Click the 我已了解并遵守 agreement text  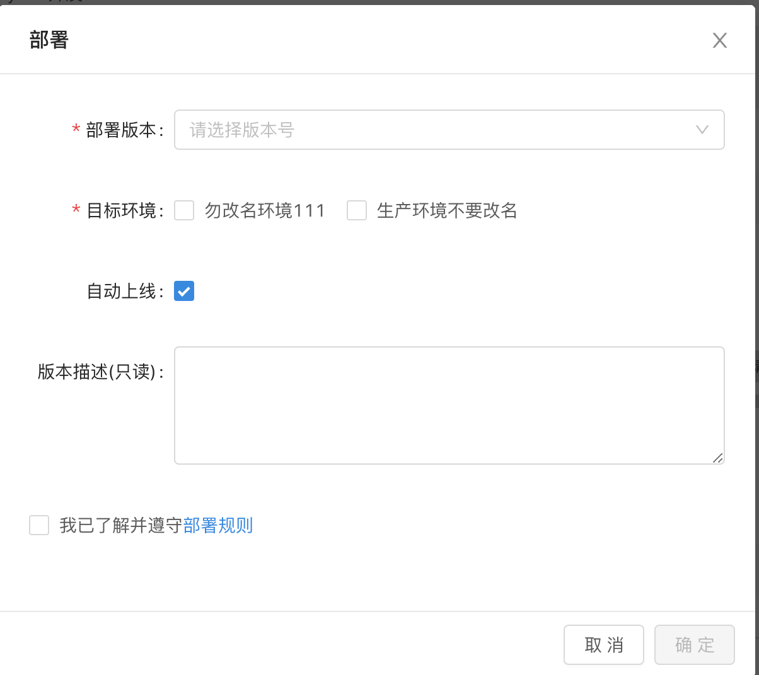[121, 525]
